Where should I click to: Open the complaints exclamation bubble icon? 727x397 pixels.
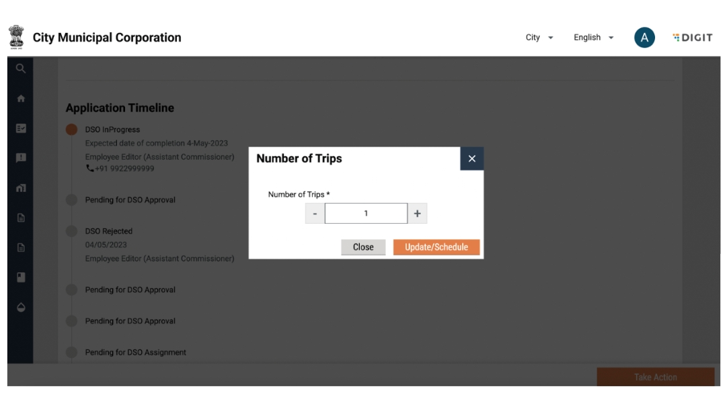point(20,158)
